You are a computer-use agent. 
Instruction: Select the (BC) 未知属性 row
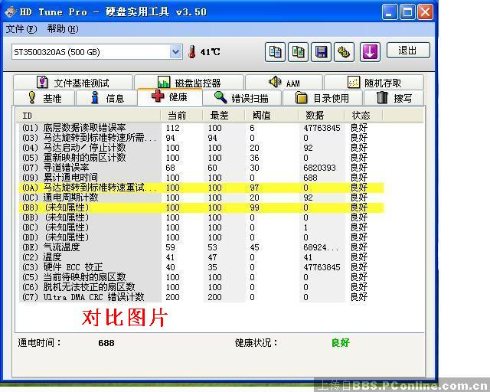(201, 227)
